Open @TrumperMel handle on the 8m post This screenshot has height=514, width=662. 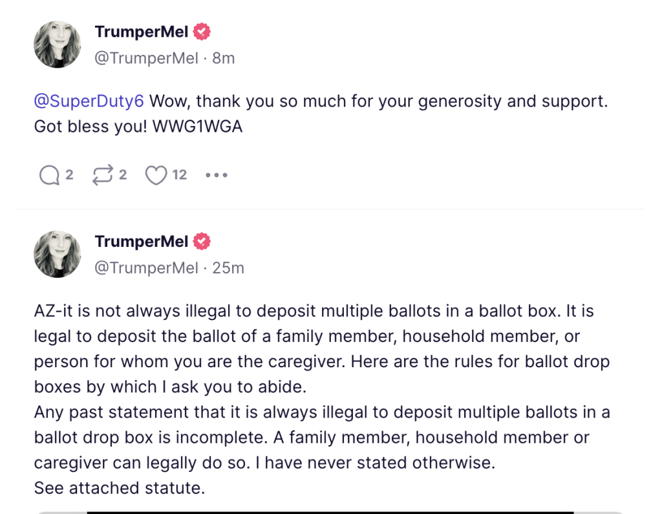[146, 58]
